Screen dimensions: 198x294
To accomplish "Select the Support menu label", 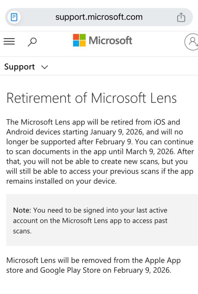I will tap(20, 67).
